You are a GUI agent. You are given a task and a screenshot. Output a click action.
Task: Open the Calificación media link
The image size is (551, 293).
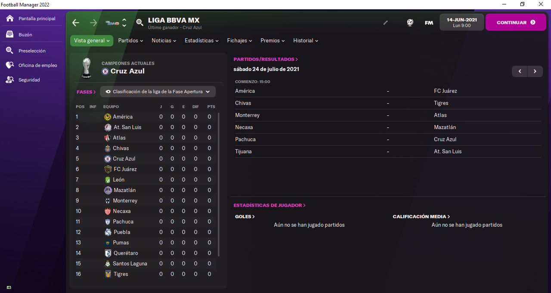pyautogui.click(x=421, y=217)
